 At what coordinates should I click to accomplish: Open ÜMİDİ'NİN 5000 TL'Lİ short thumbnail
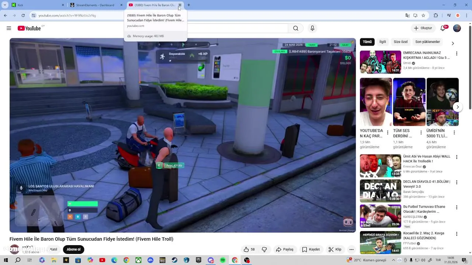coord(442,102)
